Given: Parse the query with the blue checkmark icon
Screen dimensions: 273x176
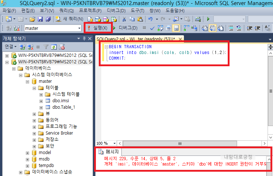Looking at the screenshot, I should pos(152,28).
